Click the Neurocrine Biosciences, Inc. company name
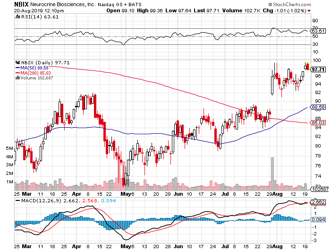 pyautogui.click(x=63, y=4)
